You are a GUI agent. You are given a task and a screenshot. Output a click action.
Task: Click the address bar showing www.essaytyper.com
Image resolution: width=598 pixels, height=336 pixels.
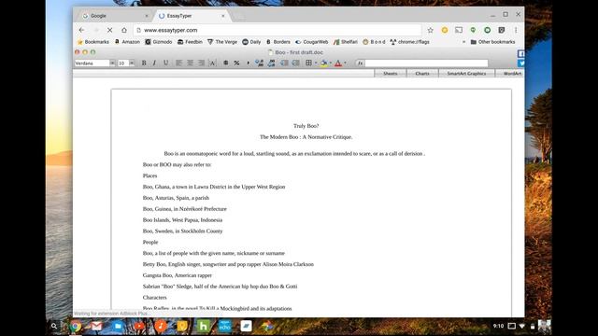pos(278,30)
